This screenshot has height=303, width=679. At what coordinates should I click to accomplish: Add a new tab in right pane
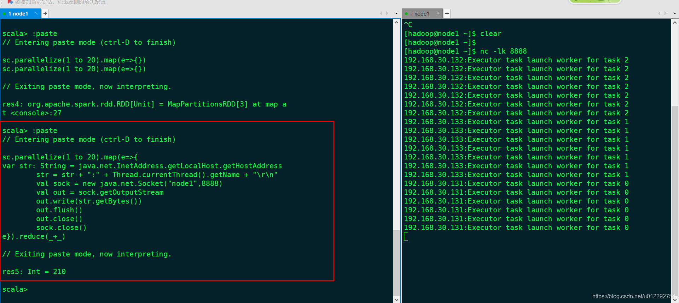(x=447, y=13)
